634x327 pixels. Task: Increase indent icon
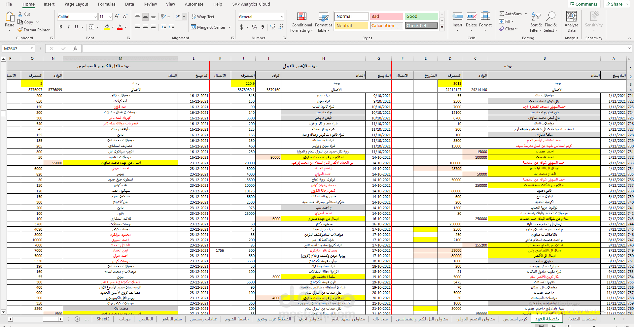coord(171,27)
